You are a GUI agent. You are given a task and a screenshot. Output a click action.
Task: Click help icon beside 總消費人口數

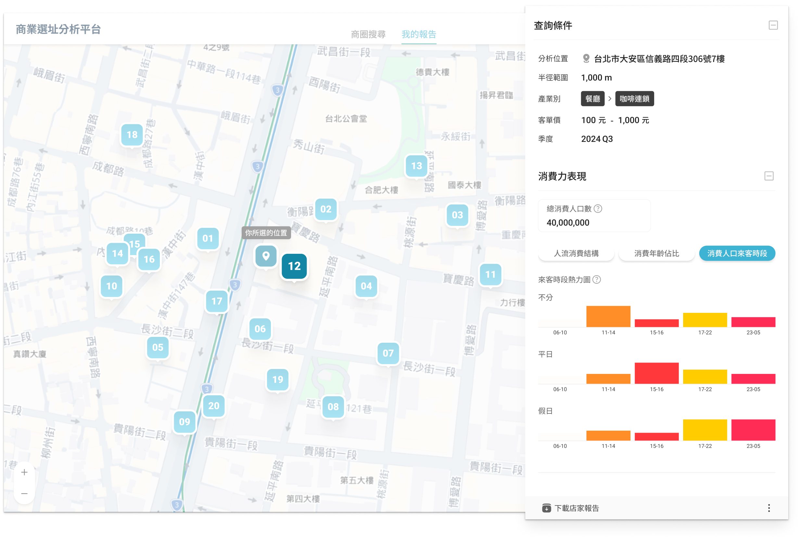click(598, 209)
